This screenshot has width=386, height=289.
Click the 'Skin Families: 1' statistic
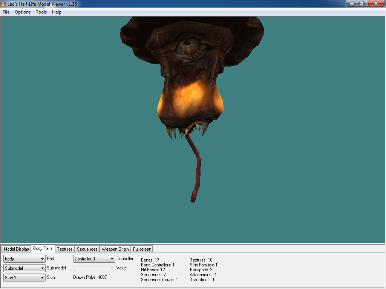pyautogui.click(x=204, y=265)
